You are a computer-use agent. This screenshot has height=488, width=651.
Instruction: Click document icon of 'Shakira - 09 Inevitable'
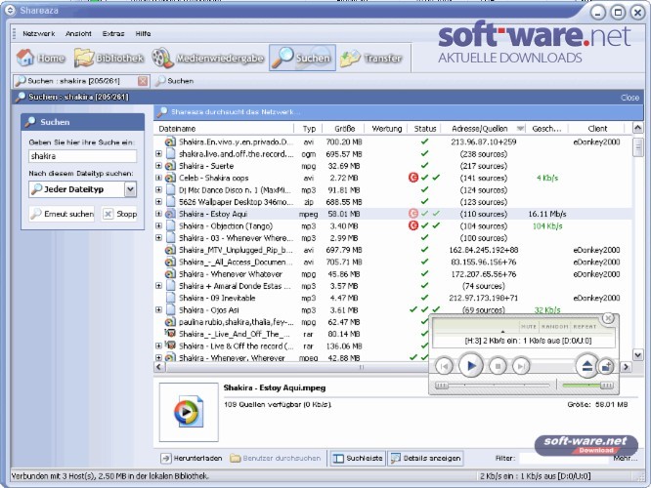point(170,298)
